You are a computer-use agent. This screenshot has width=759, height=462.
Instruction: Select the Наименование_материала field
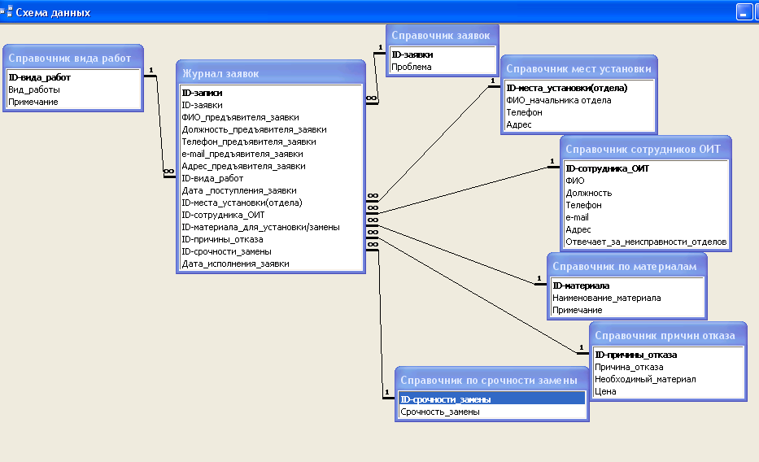pyautogui.click(x=627, y=298)
